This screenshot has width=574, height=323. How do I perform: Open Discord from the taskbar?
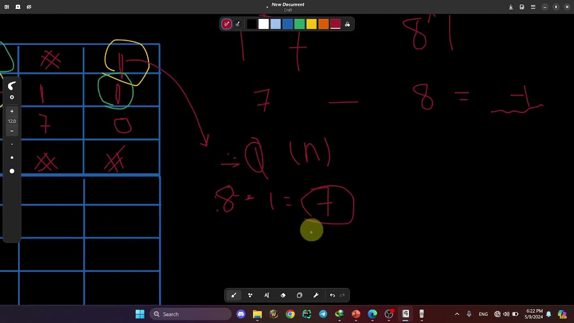(241, 314)
